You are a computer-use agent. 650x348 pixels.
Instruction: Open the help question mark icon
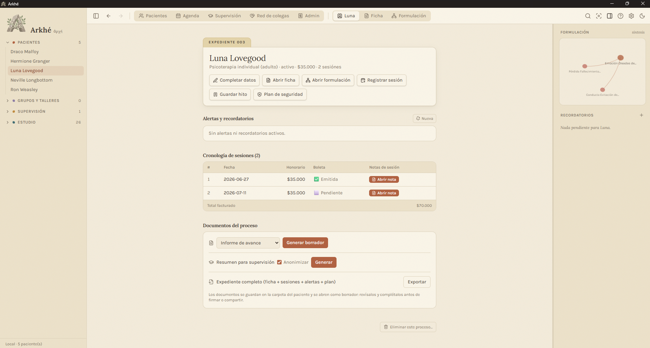pyautogui.click(x=620, y=16)
